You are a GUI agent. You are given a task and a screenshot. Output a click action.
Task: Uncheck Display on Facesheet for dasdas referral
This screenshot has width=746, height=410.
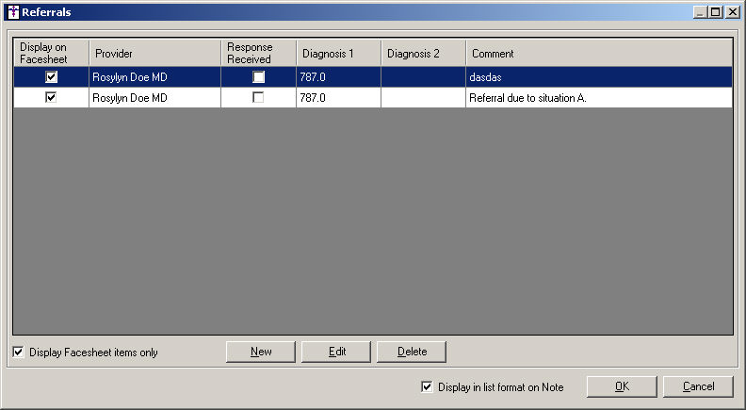52,77
